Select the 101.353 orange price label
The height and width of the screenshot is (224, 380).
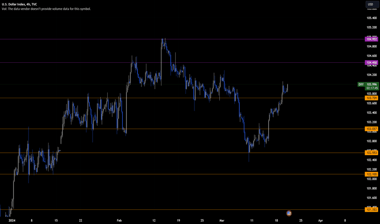371,210
